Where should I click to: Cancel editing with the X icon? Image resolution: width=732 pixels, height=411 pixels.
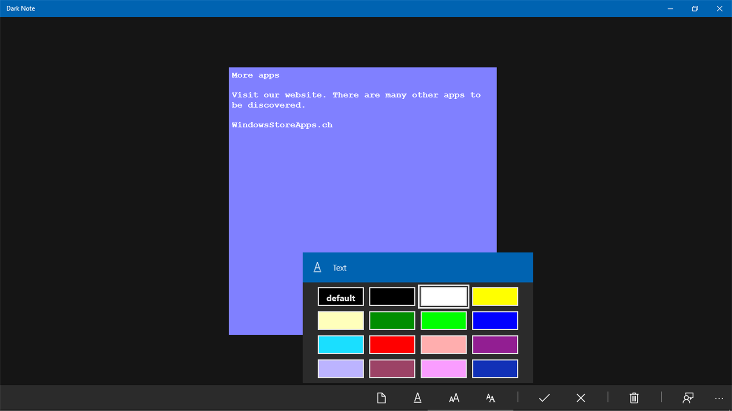coord(580,397)
